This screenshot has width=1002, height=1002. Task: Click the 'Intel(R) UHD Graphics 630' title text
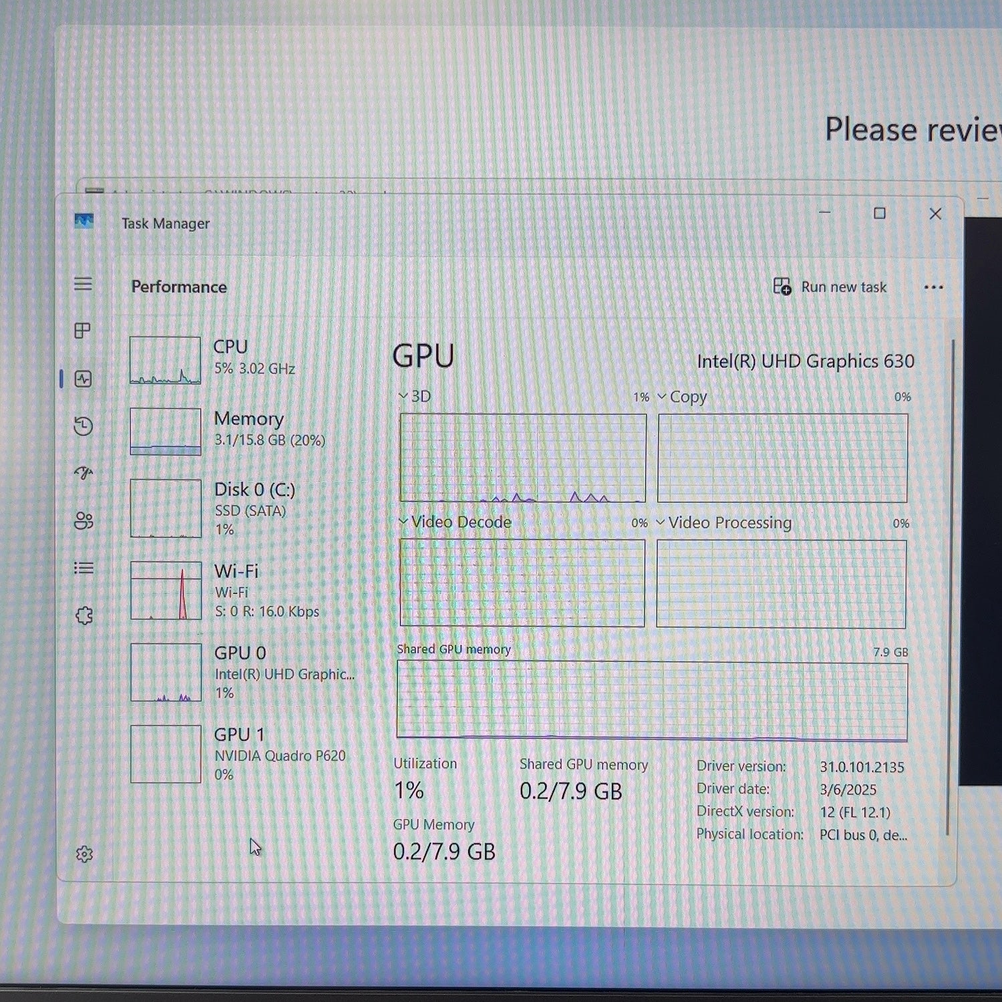(x=805, y=361)
